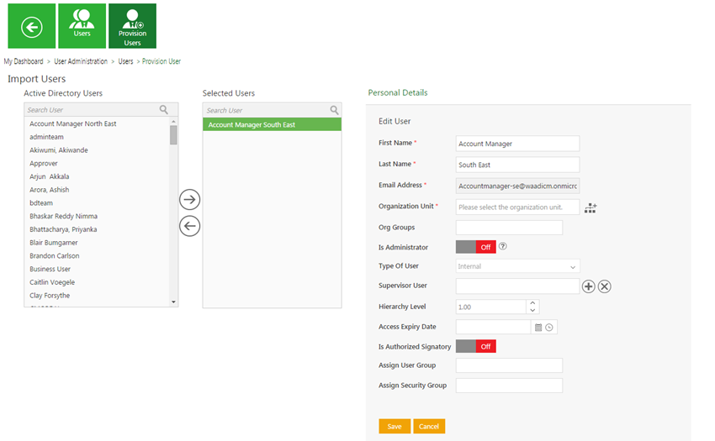Select Bhattacharya, Priyanka
This screenshot has width=715, height=441.
[63, 229]
